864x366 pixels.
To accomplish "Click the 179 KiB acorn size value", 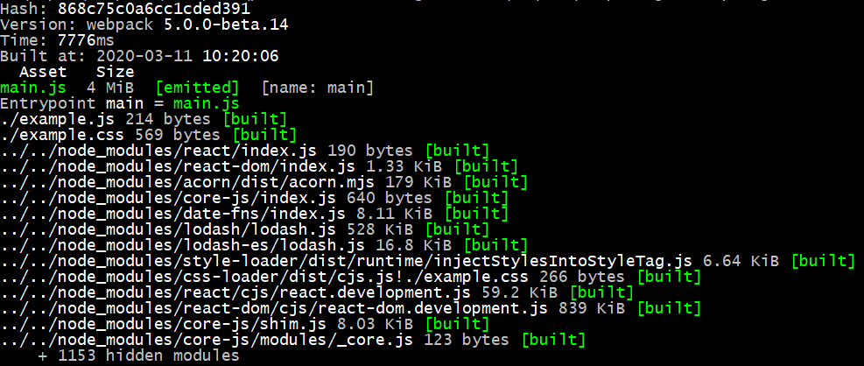I will pyautogui.click(x=418, y=180).
